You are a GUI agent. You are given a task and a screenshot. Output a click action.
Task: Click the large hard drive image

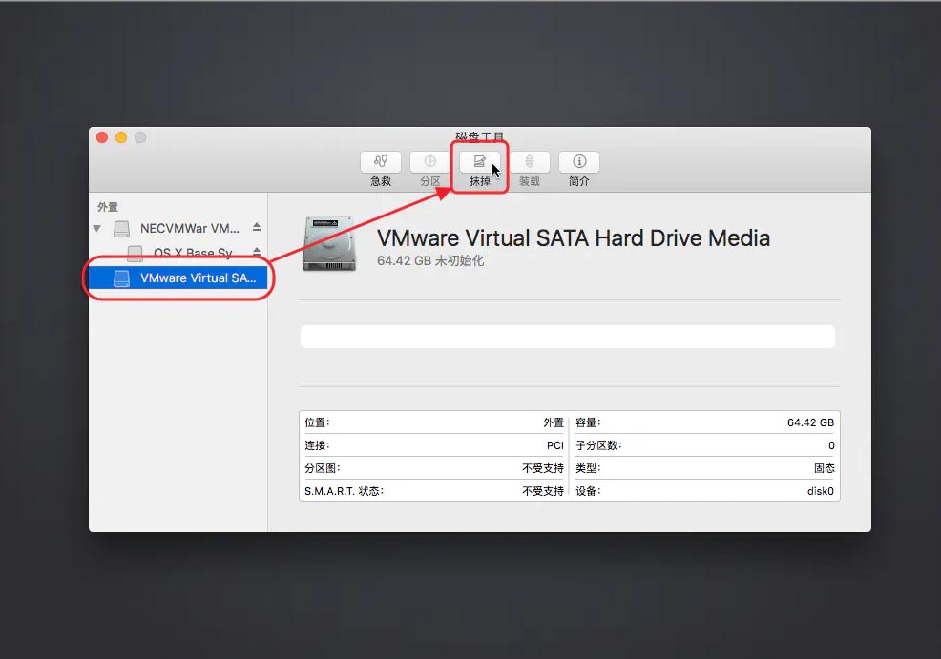[329, 244]
